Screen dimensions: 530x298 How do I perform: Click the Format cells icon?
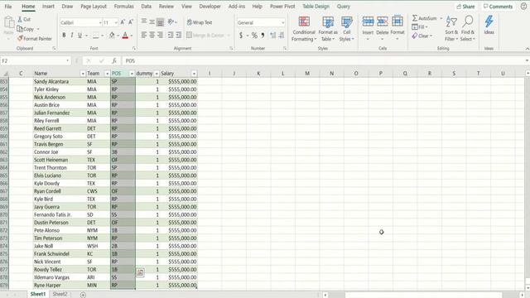397,22
